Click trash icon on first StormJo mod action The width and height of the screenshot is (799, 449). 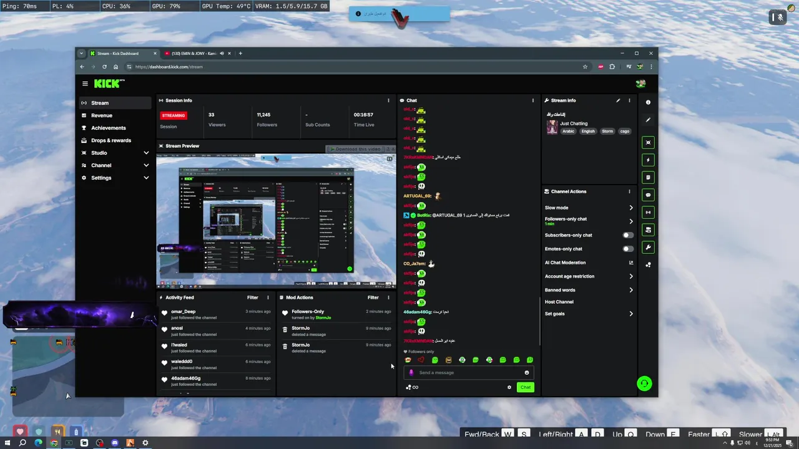(285, 330)
